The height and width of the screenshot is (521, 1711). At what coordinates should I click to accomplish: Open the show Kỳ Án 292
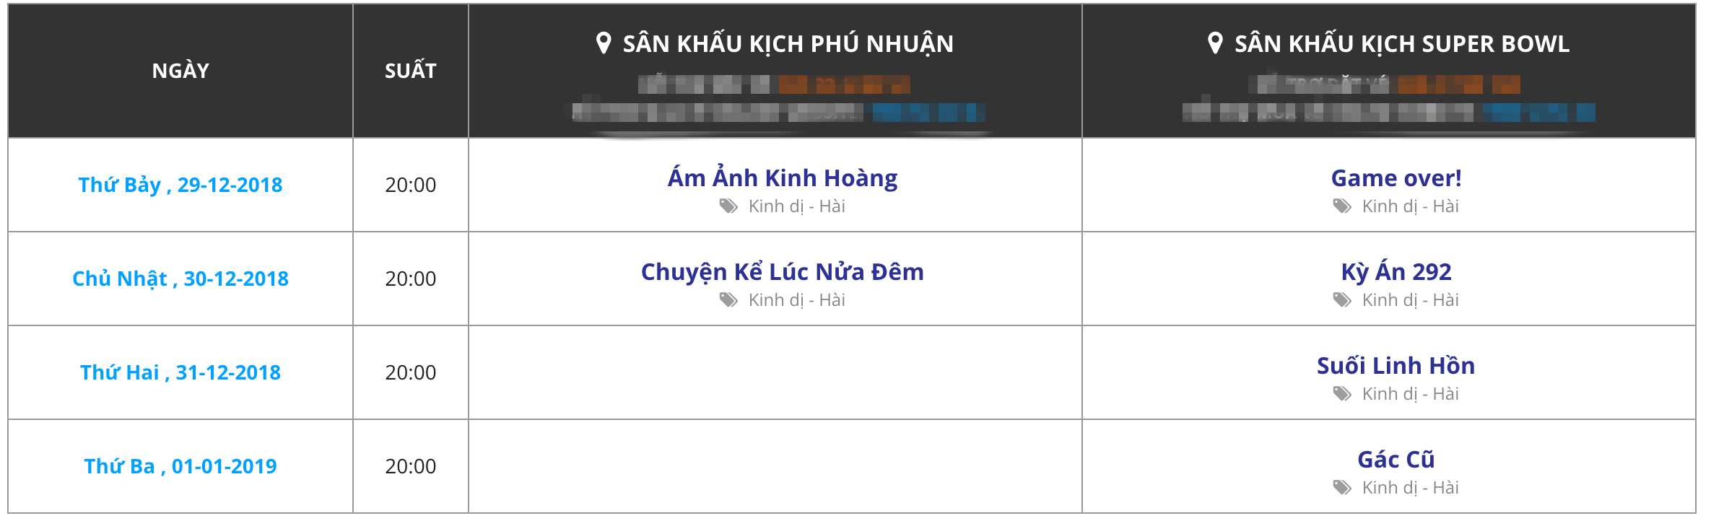pos(1396,272)
